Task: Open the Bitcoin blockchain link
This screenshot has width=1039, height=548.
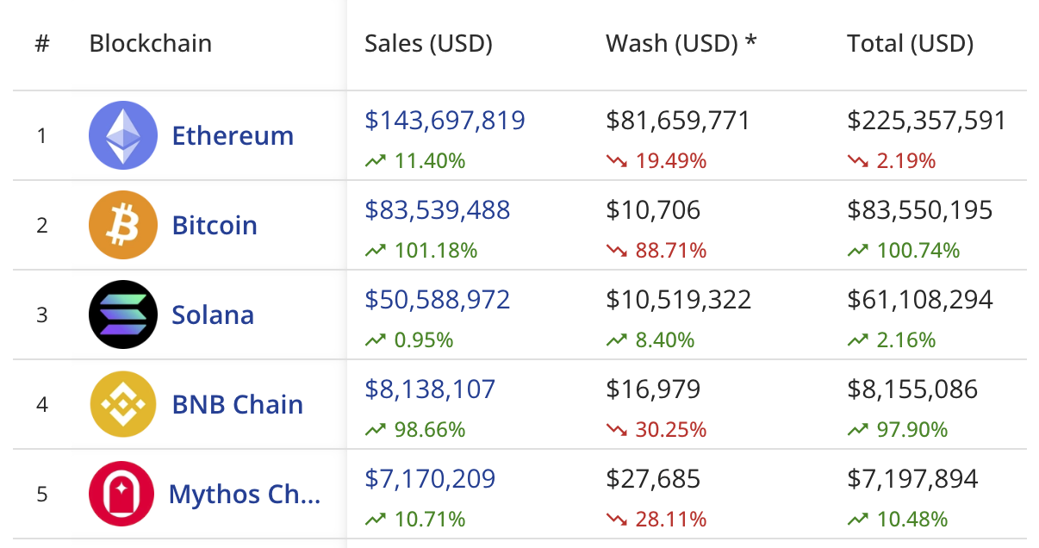Action: click(x=215, y=225)
